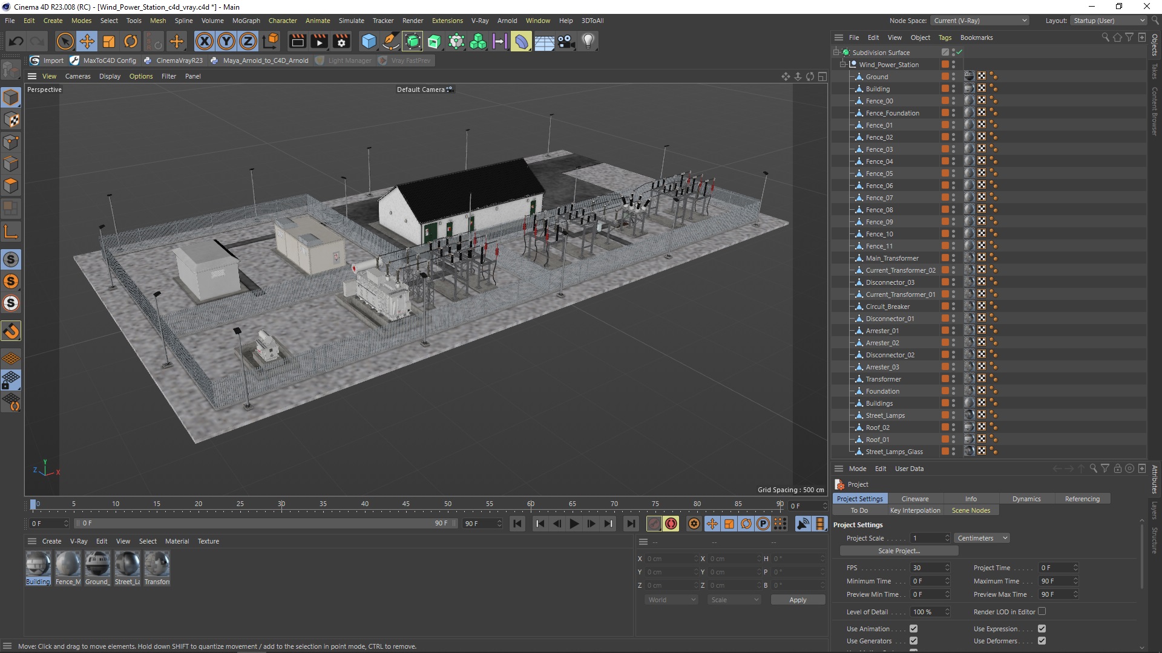The image size is (1162, 653).
Task: Click Scale Project button
Action: [899, 551]
